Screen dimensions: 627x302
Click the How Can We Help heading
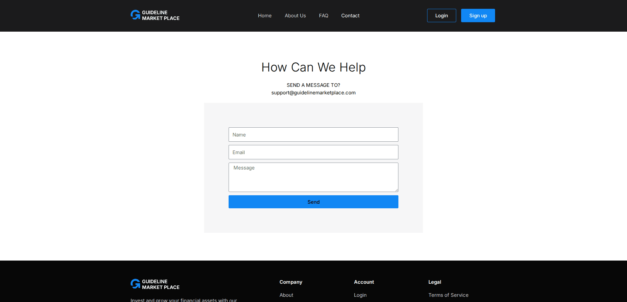[x=313, y=67]
